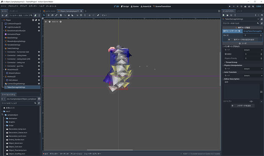Adjust サイズ value with stepper arrows
Screen dimensions: 264x156
pyautogui.click(x=261, y=35)
